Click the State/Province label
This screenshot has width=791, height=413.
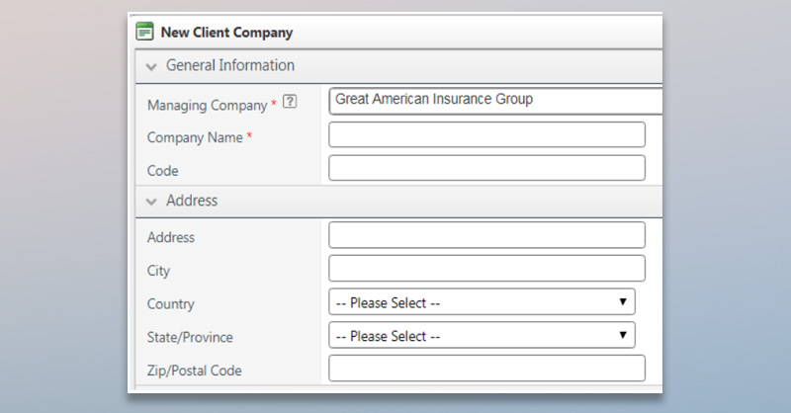(190, 338)
